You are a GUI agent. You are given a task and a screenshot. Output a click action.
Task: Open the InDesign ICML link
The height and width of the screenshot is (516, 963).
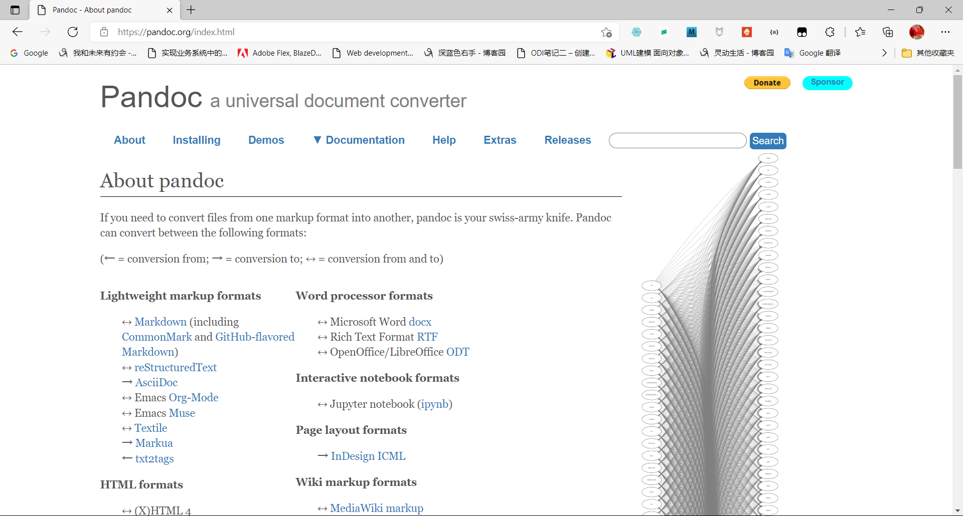(x=368, y=456)
